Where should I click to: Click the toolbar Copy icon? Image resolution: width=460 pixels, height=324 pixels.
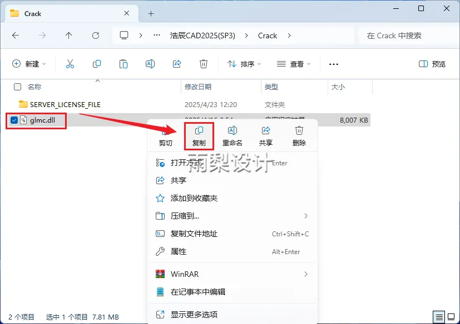pos(97,64)
